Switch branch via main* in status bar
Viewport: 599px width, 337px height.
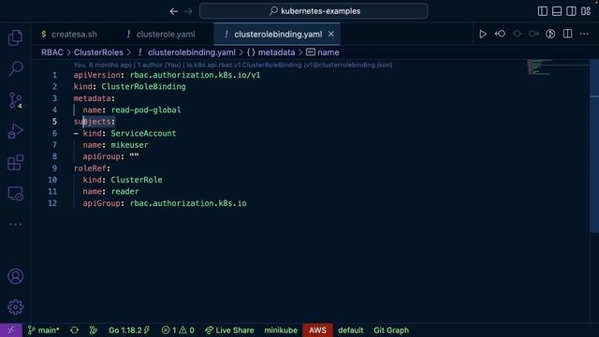click(43, 330)
